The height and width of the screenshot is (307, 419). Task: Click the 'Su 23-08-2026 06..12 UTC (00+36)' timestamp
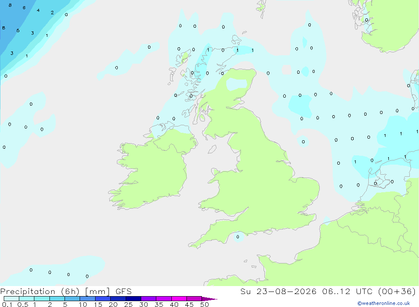pyautogui.click(x=328, y=291)
